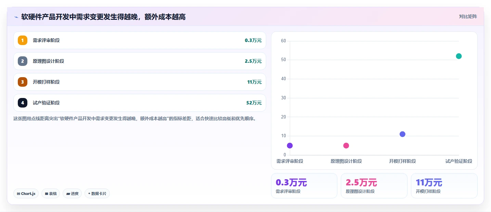Click the 50 y-axis tick label

[283, 60]
